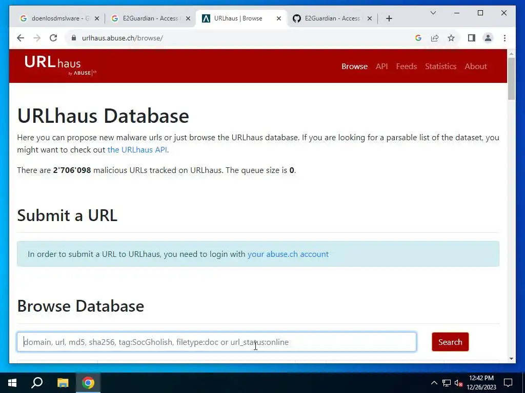Click the '2'706'098' URL count
The image size is (525, 393).
72,170
